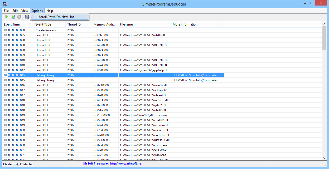Open the http://www.nirsoft.net link

pyautogui.click(x=126, y=164)
